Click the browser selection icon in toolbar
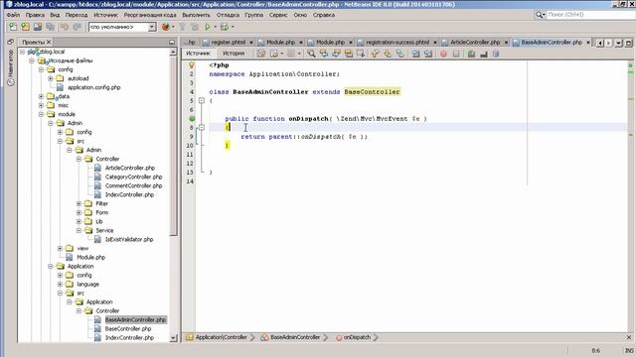The height and width of the screenshot is (357, 636). [165, 27]
